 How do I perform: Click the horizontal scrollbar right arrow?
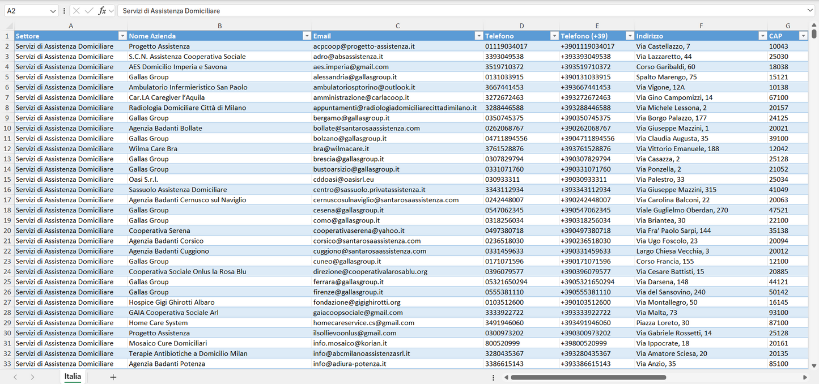tap(805, 377)
